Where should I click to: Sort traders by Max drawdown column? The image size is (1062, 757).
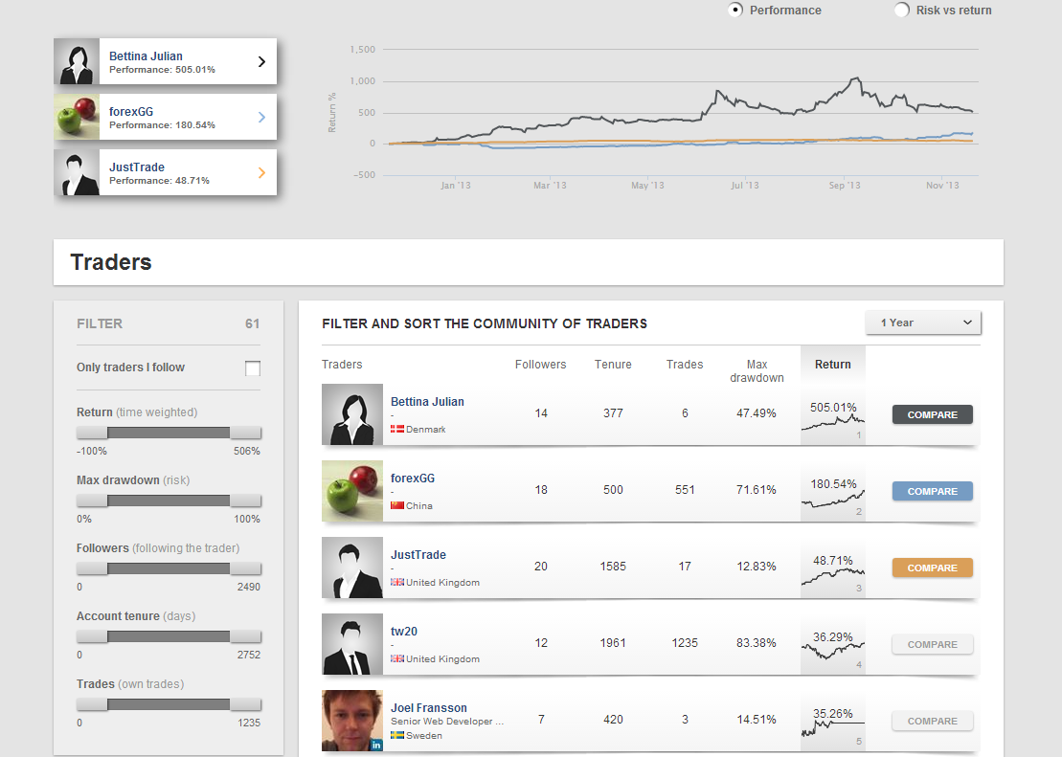[757, 371]
